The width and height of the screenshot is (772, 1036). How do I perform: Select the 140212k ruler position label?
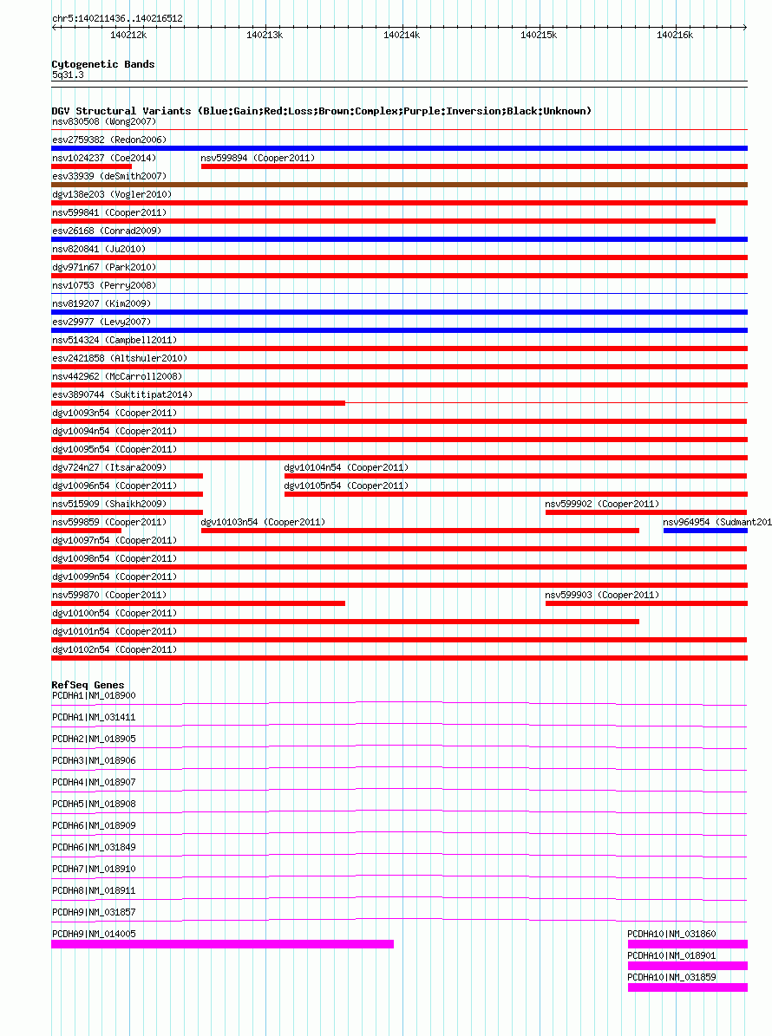[128, 35]
